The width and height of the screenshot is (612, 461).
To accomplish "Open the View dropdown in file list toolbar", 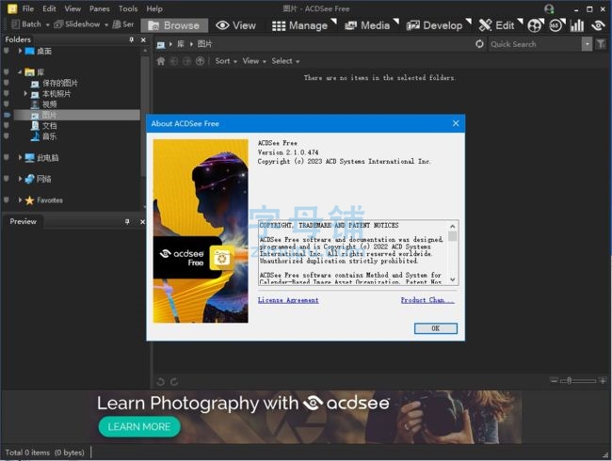I will [x=254, y=61].
